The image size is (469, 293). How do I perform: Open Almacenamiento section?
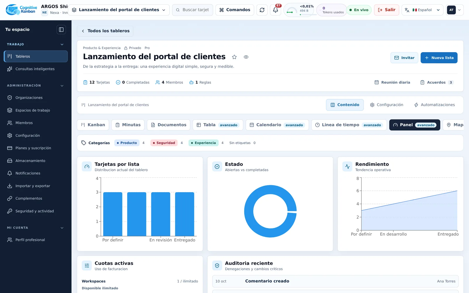point(36,161)
